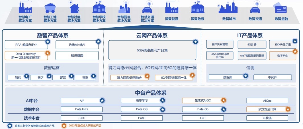Click the 知识图谱 box
Screen dimensions: 303x129
pyautogui.click(x=77, y=55)
